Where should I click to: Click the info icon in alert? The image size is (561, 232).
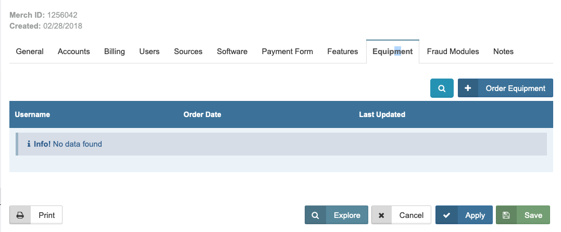(29, 144)
